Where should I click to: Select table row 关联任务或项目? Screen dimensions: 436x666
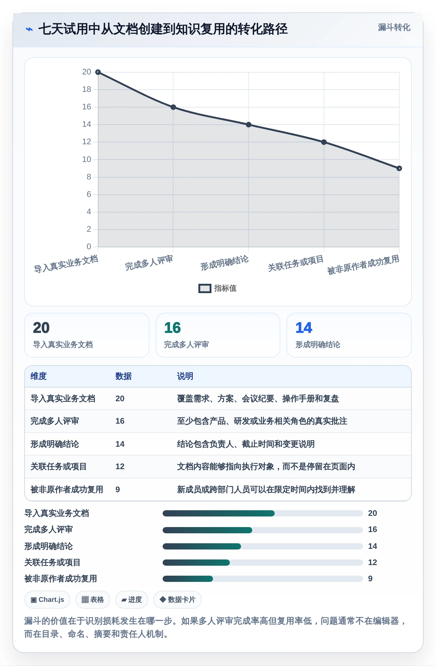pos(218,467)
